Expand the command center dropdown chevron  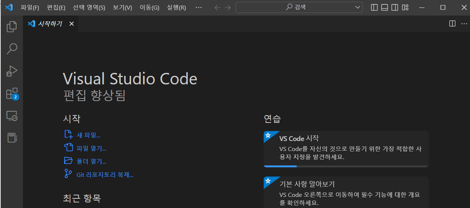(358, 7)
